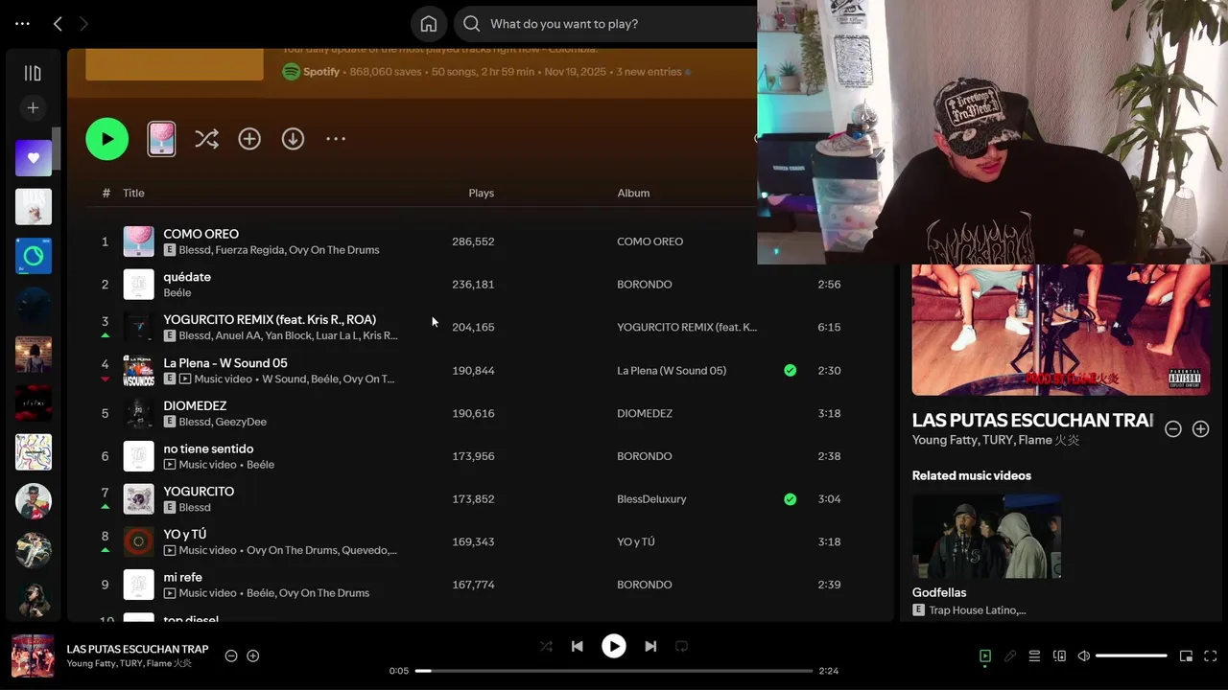Download the playlist
The image size is (1228, 690).
(x=293, y=139)
